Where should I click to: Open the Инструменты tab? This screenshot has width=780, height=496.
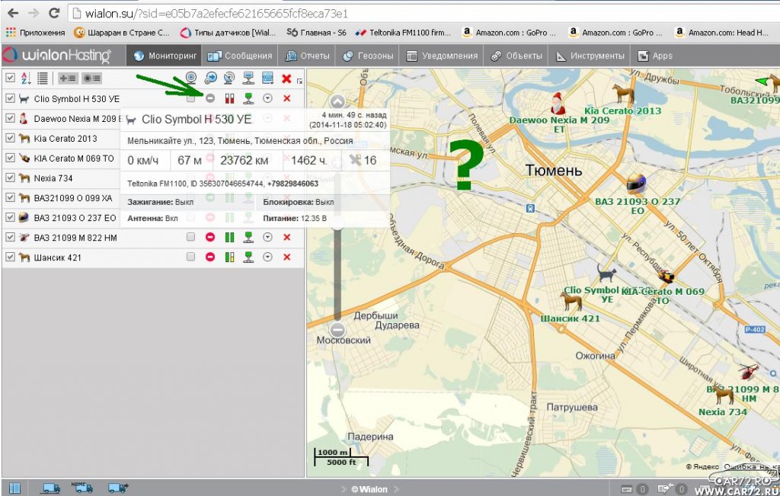coord(590,56)
